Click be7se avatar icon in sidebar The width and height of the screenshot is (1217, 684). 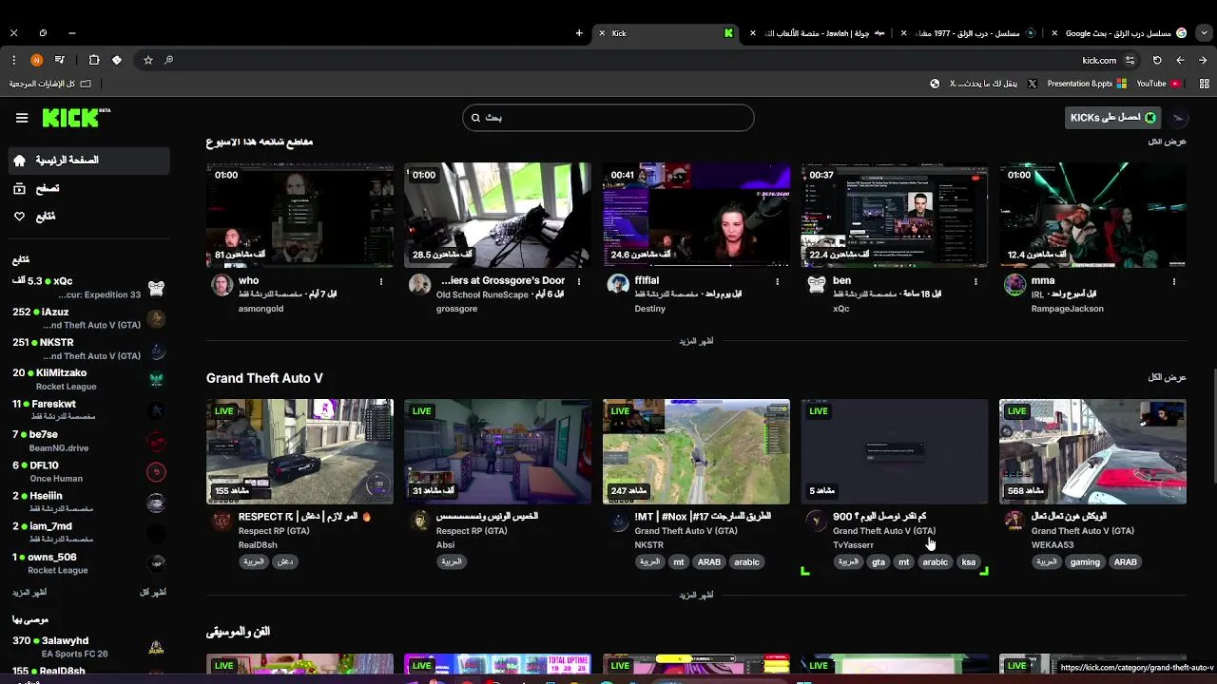157,442
